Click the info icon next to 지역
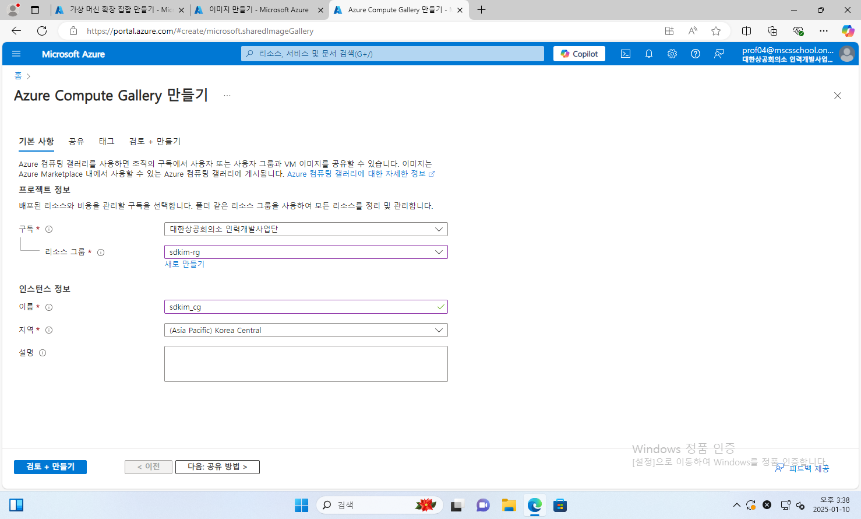861x519 pixels. coord(49,330)
